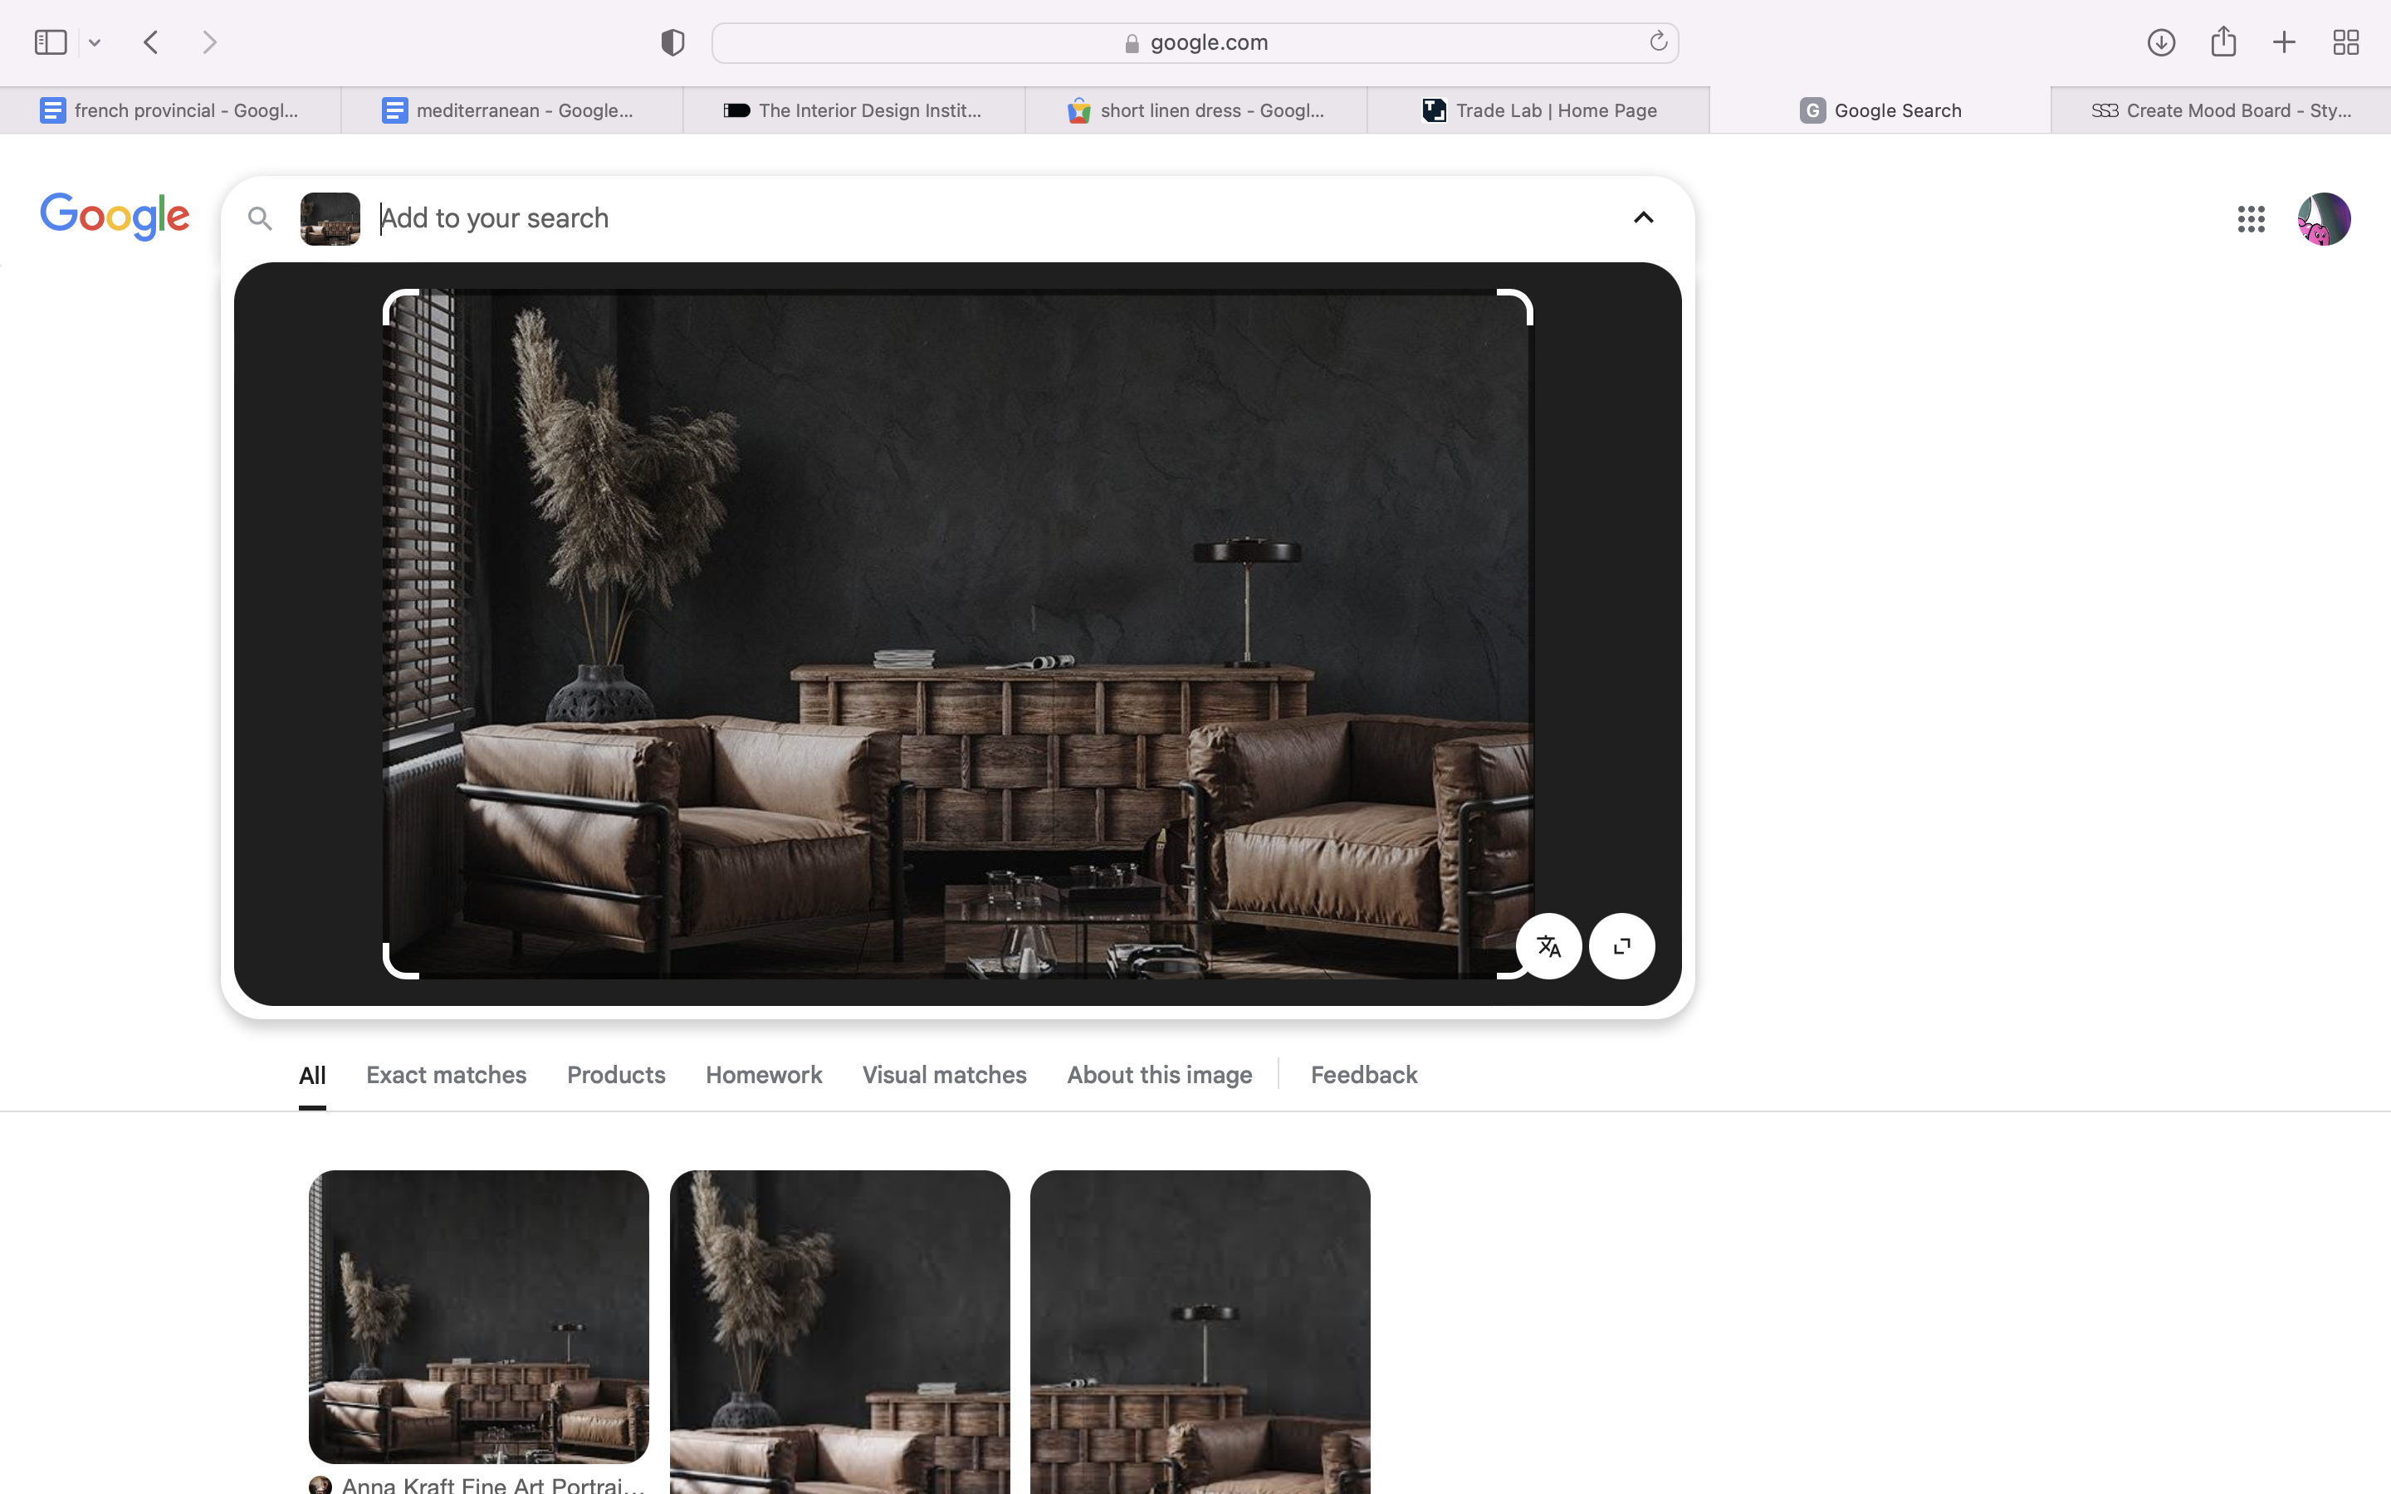The height and width of the screenshot is (1494, 2391).
Task: Click the Share icon in toolbar
Action: pos(2223,41)
